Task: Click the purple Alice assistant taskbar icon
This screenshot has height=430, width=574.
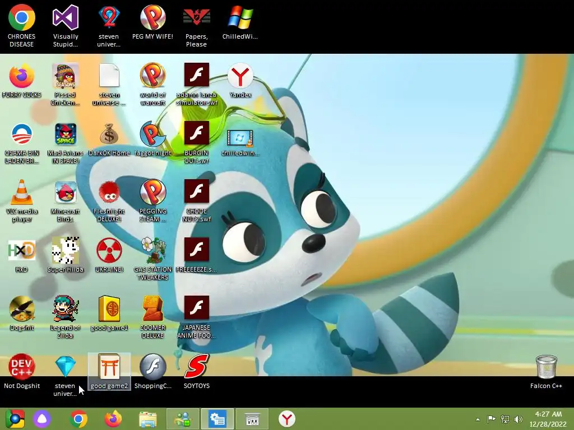Action: click(42, 419)
